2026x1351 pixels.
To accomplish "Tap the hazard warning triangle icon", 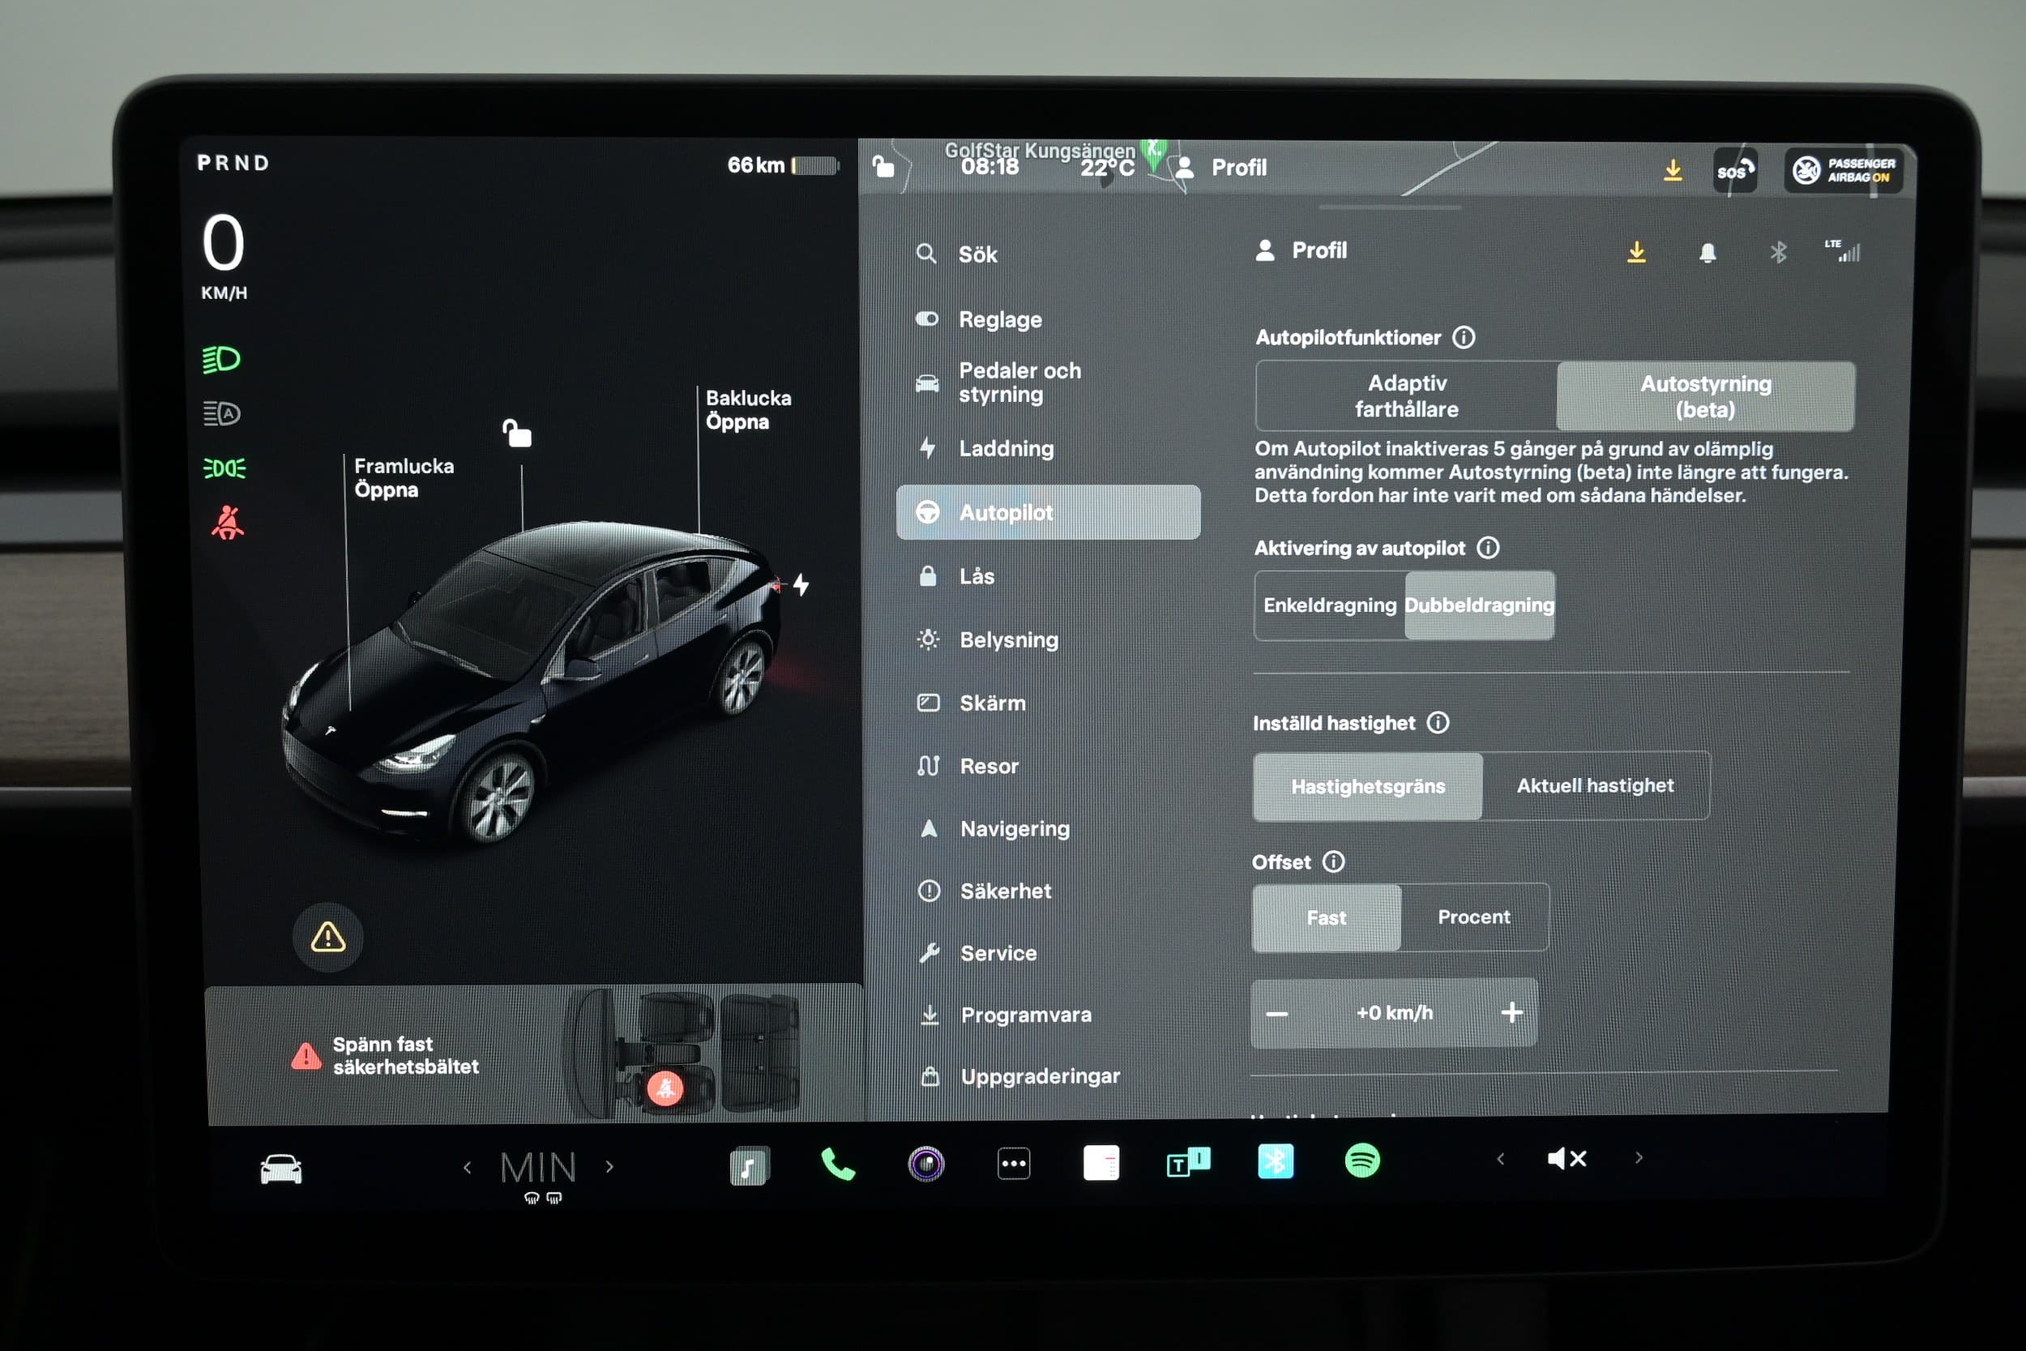I will tap(328, 938).
